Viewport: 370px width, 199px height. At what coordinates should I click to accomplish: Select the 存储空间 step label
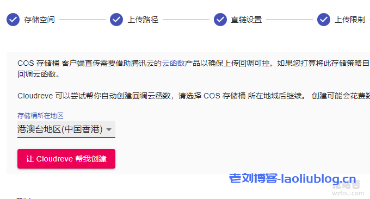click(x=39, y=20)
